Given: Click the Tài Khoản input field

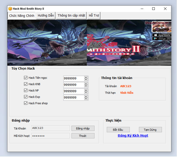Looking at the screenshot, I should pos(51,128).
